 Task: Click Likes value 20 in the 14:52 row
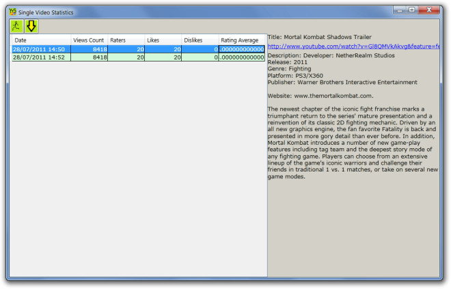point(163,57)
